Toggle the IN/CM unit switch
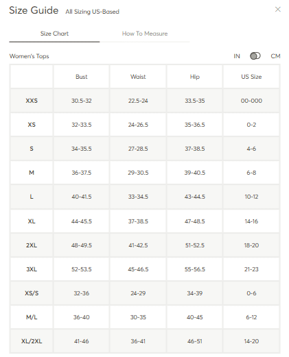The width and height of the screenshot is (289, 357). 255,56
